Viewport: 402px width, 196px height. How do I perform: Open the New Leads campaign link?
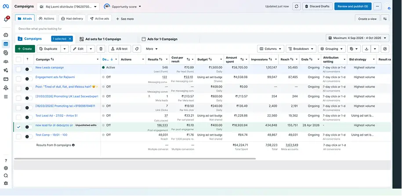[x=50, y=68]
